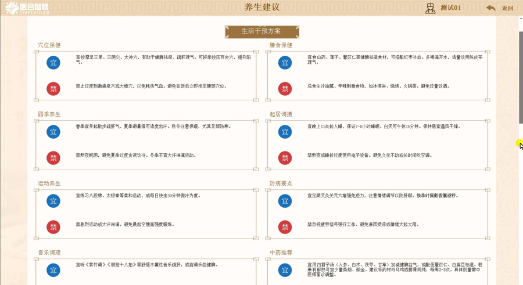This screenshot has height=285, width=523.
Task: Click the 四季养生 section heading
Action: tap(49, 114)
